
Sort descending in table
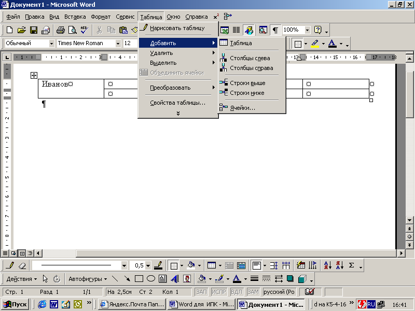(340, 265)
